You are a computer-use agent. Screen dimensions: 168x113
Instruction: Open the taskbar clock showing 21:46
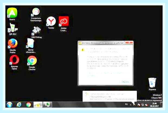tap(154, 105)
